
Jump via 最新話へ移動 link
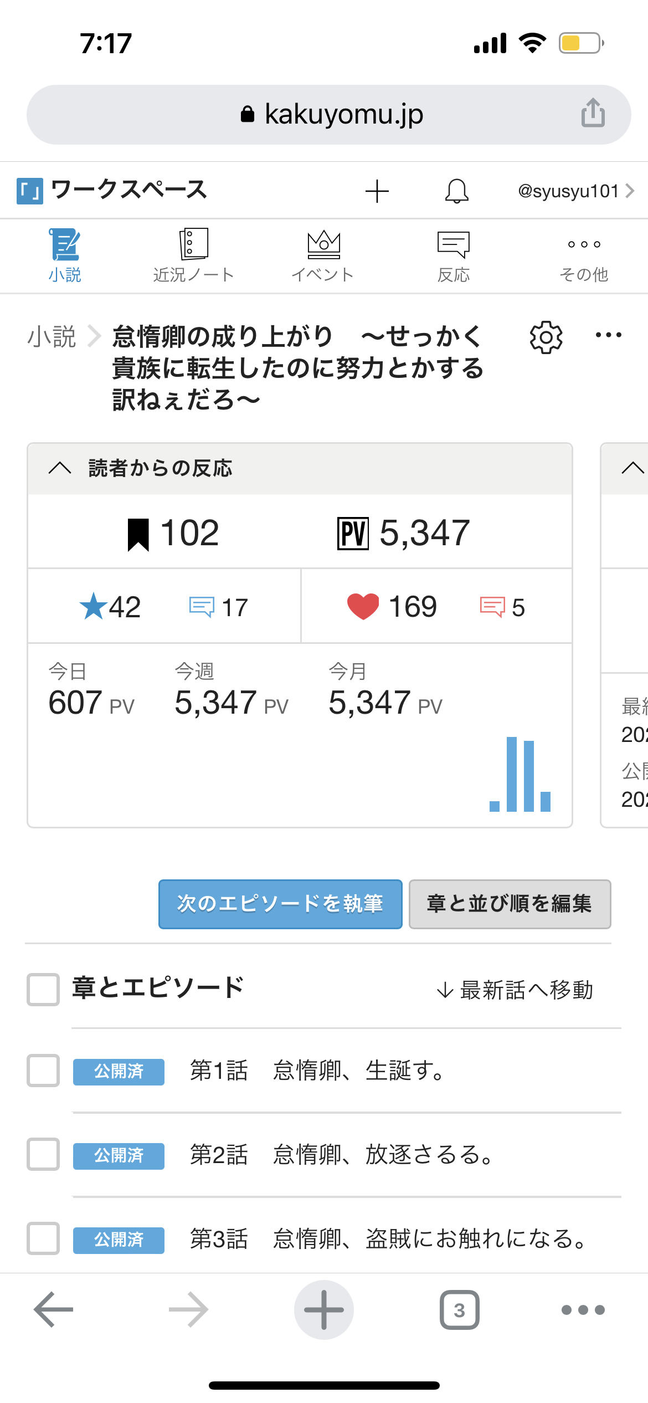[515, 990]
